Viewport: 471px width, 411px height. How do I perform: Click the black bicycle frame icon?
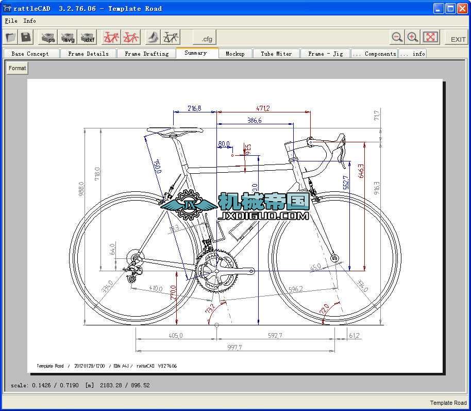pyautogui.click(x=171, y=37)
